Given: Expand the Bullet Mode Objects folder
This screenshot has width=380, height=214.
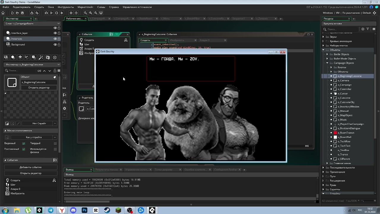Looking at the screenshot, I should (327, 59).
